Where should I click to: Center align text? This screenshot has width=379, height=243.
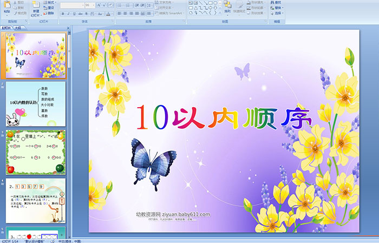pos(125,14)
